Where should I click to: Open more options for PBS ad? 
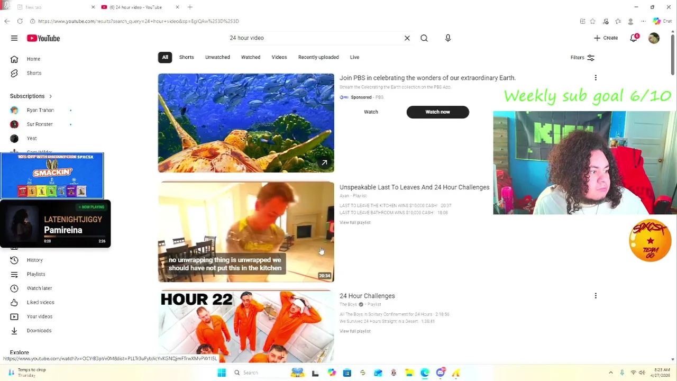[596, 78]
